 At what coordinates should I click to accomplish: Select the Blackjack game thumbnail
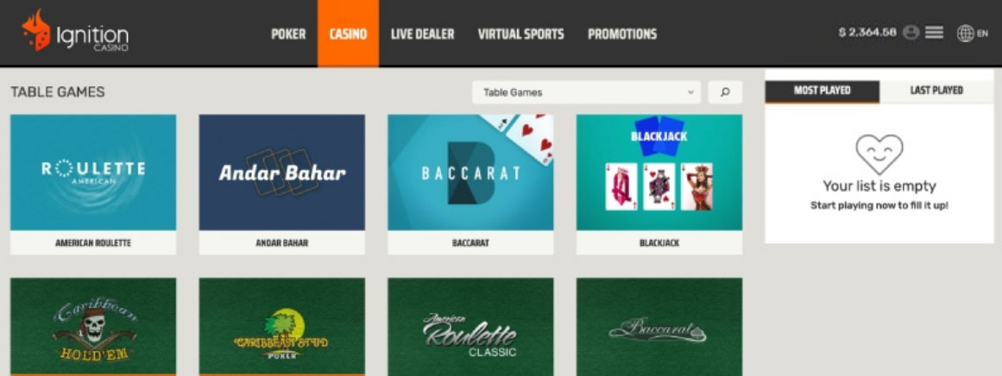659,172
